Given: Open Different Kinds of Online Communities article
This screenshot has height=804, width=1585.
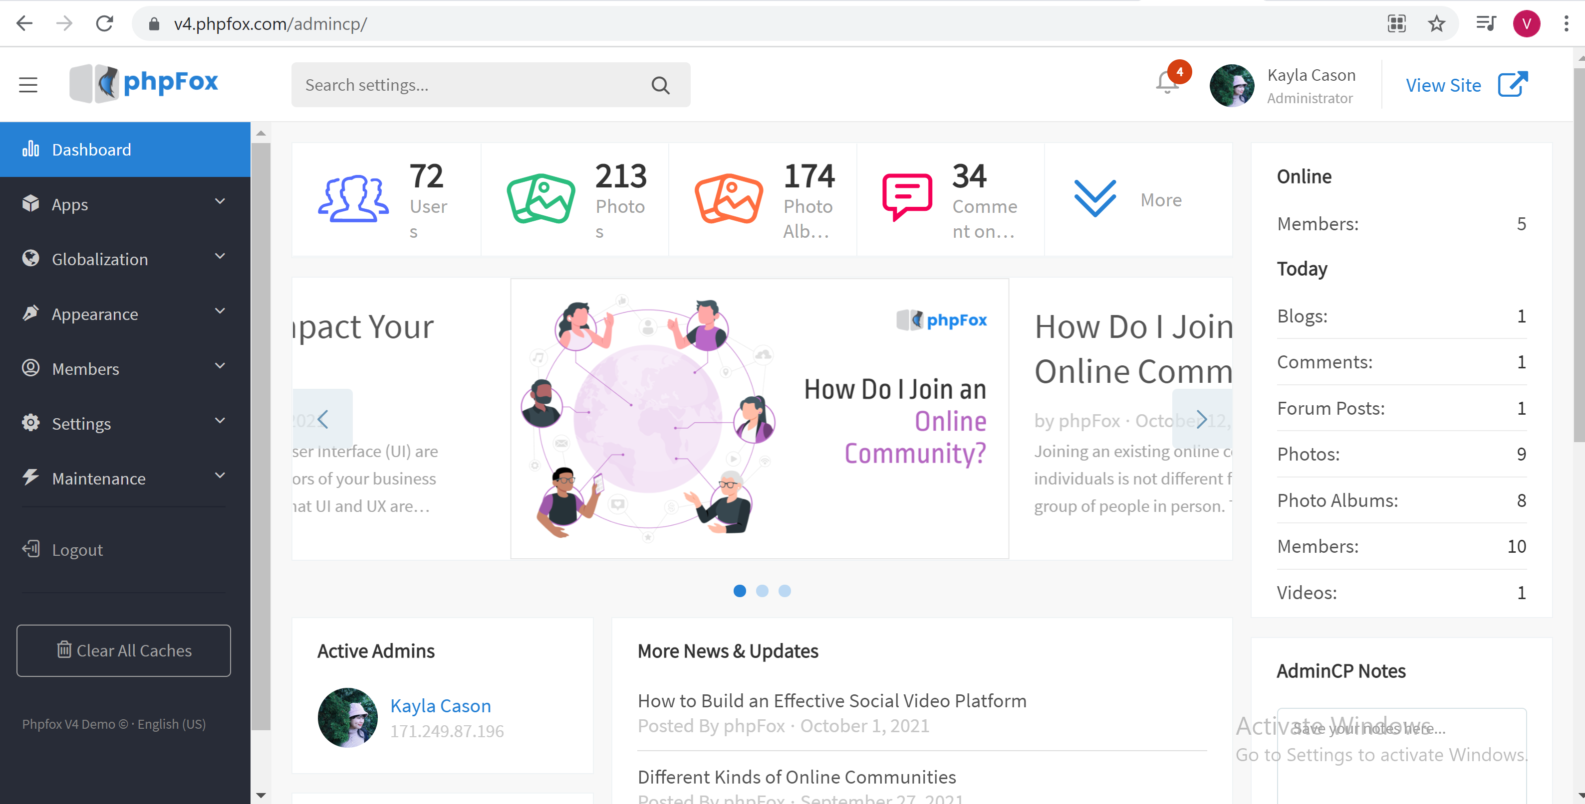Looking at the screenshot, I should (x=797, y=777).
